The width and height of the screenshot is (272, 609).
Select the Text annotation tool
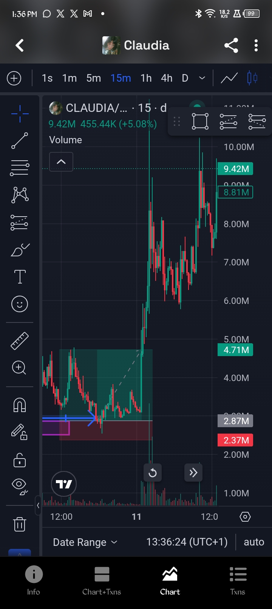[20, 277]
